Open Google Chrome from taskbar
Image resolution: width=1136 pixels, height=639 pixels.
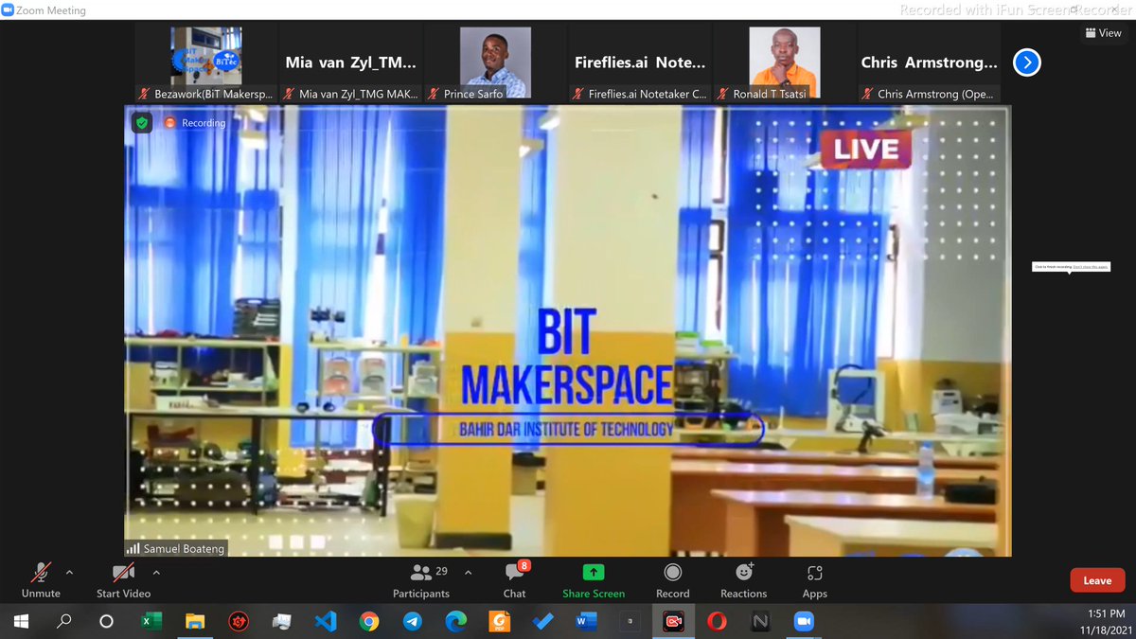369,622
